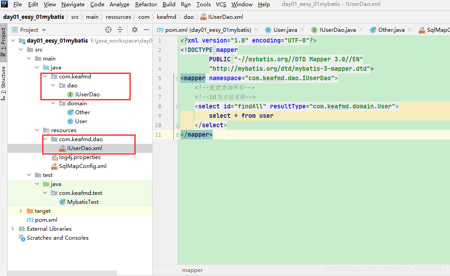The height and width of the screenshot is (276, 450).
Task: Switch to the pom.xml editor tab
Action: [x=208, y=30]
